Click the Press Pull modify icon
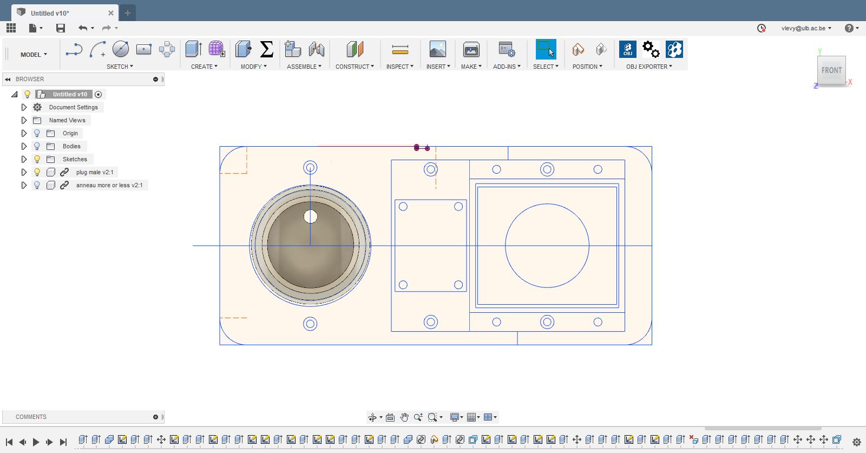 pyautogui.click(x=244, y=49)
